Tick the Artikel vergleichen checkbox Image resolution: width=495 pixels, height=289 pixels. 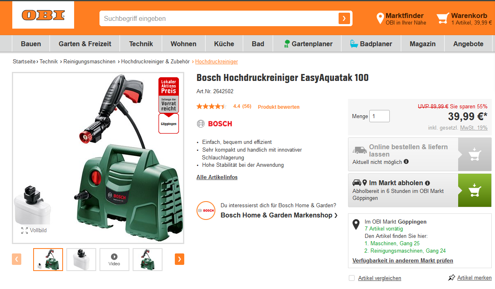(x=352, y=278)
